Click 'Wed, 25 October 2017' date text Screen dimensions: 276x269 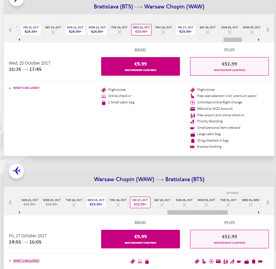pyautogui.click(x=29, y=63)
